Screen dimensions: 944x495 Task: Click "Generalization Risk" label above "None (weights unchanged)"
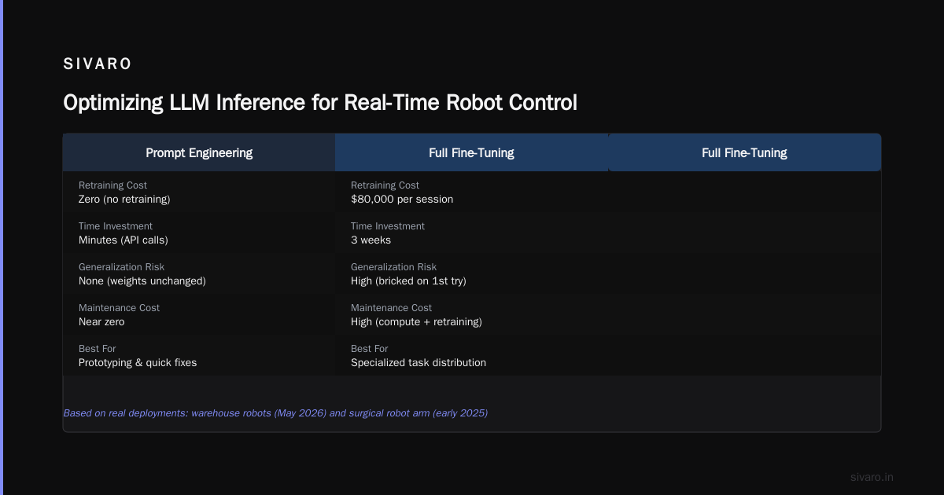click(x=121, y=267)
